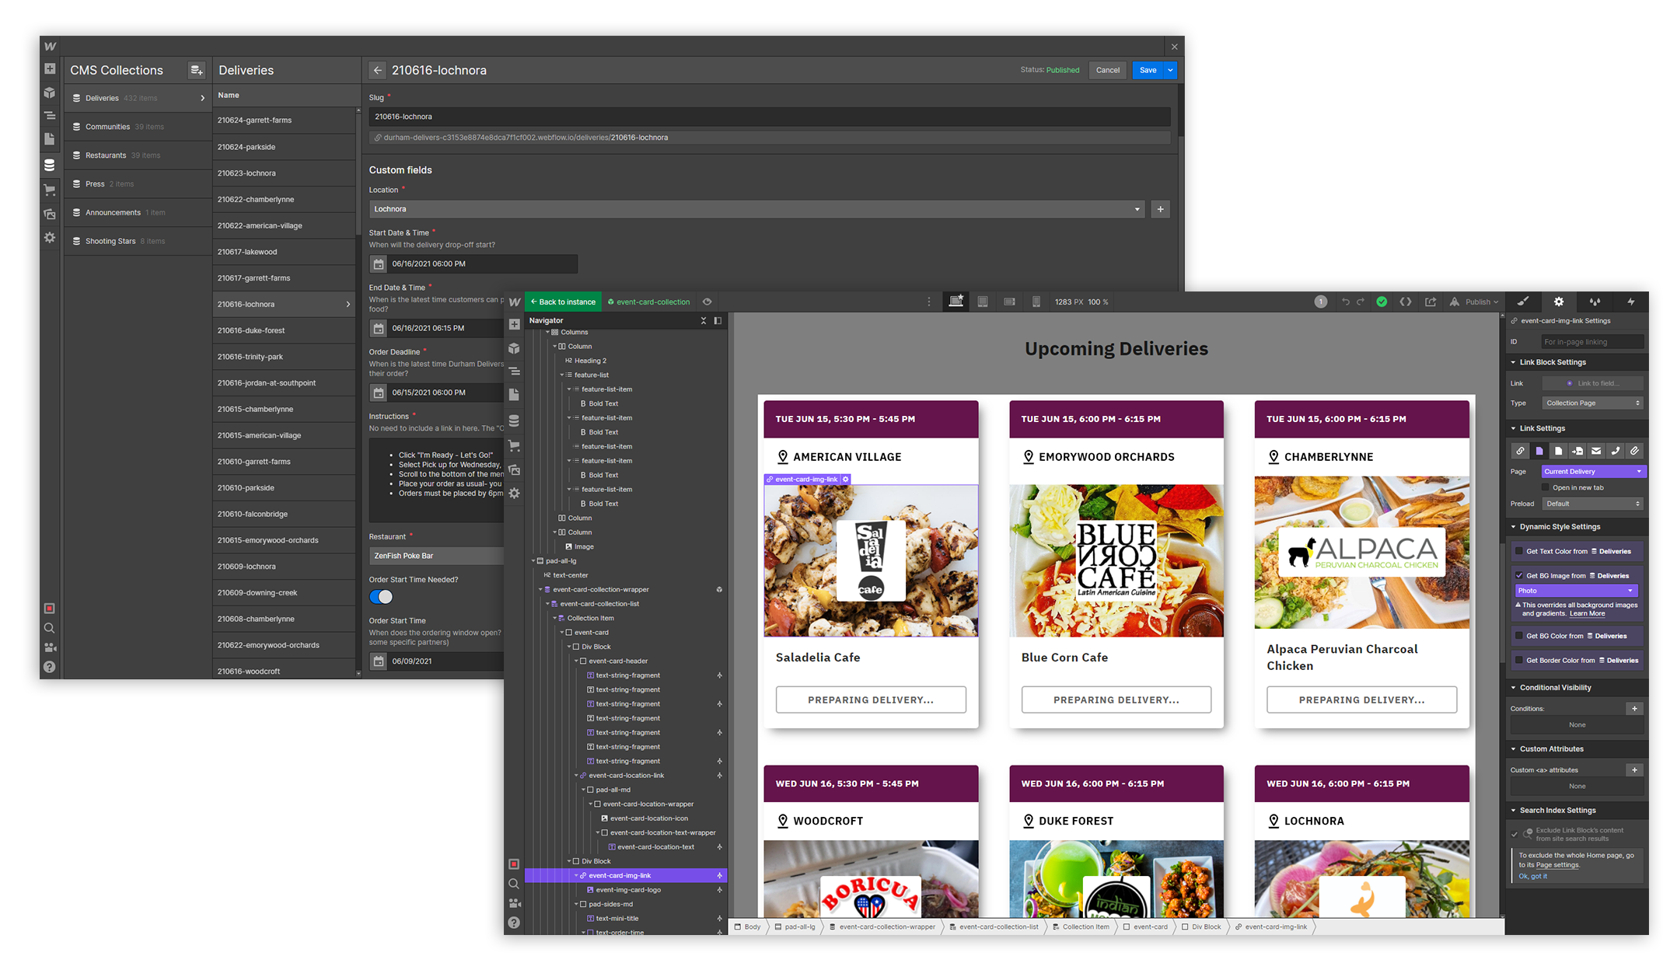1677x970 pixels.
Task: Open Save button dropdown arrow
Action: click(1170, 70)
